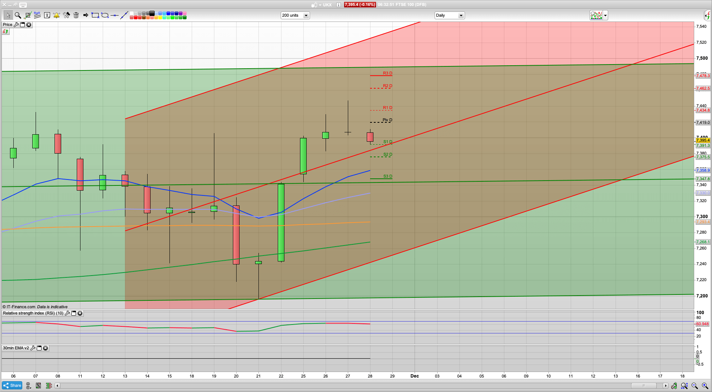This screenshot has height=392, width=712.
Task: Remove the RSI indicator panel
Action: tap(80, 313)
